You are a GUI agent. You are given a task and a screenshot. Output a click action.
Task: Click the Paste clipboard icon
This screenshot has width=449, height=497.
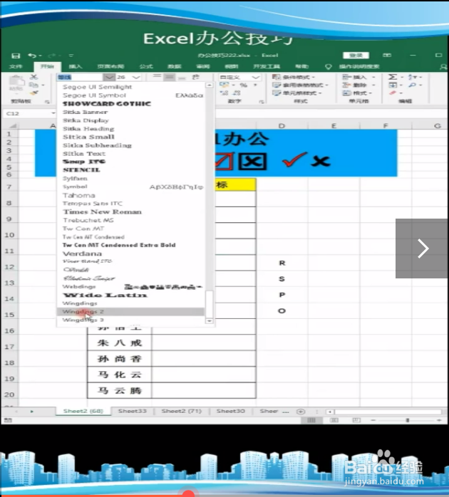coord(16,81)
